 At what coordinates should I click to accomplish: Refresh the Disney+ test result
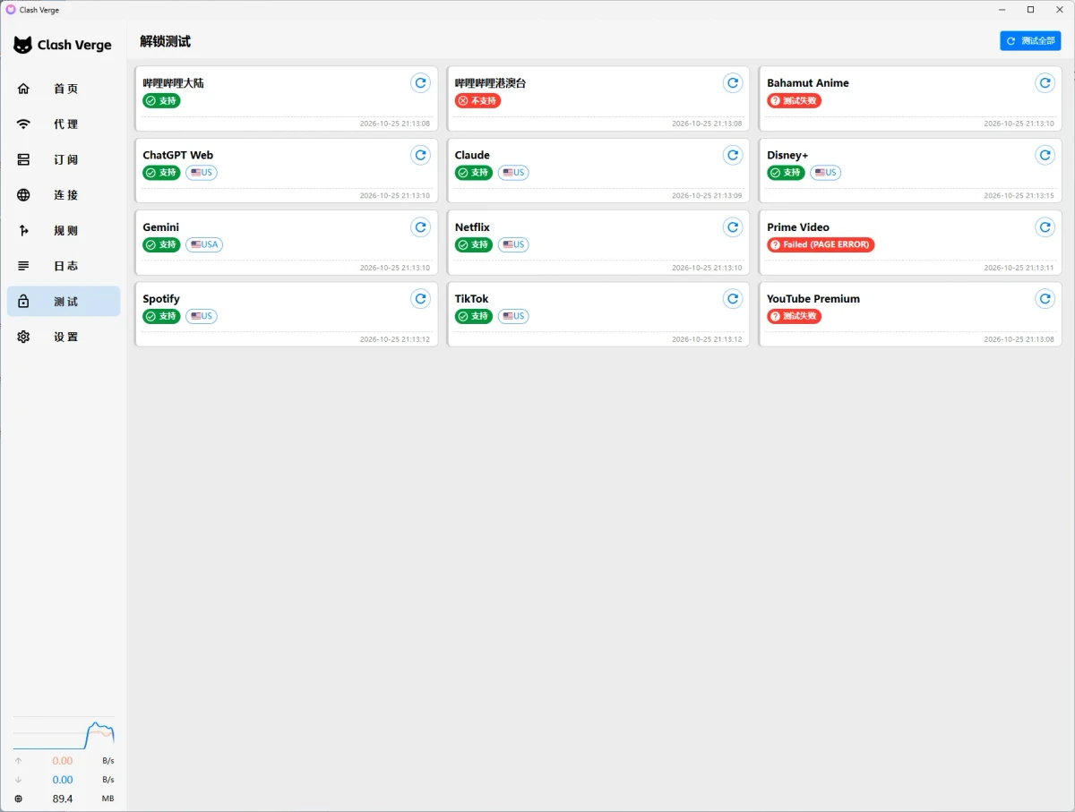point(1045,156)
